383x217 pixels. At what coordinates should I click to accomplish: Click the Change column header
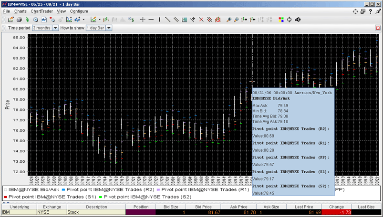(x=336, y=207)
